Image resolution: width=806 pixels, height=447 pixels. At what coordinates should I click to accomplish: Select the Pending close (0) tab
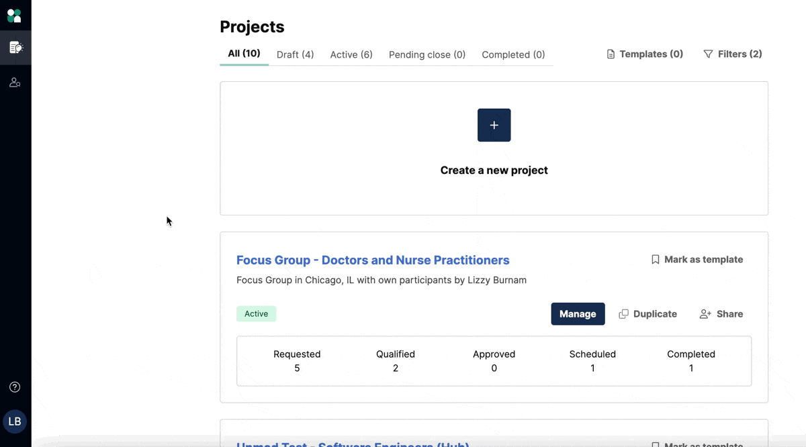coord(427,55)
